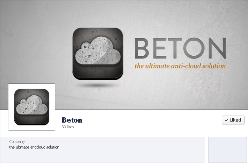Open the Beton profile picture thumbnail
This screenshot has height=165, width=248.
point(31,107)
